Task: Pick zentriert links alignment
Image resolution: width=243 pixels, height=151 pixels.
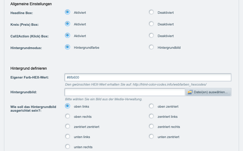Action: (151, 116)
